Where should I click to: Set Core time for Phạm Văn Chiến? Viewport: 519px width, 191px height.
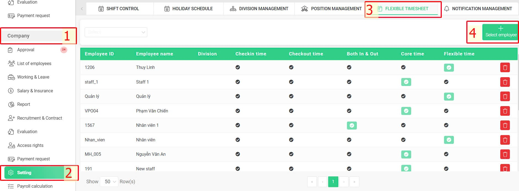pos(406,111)
